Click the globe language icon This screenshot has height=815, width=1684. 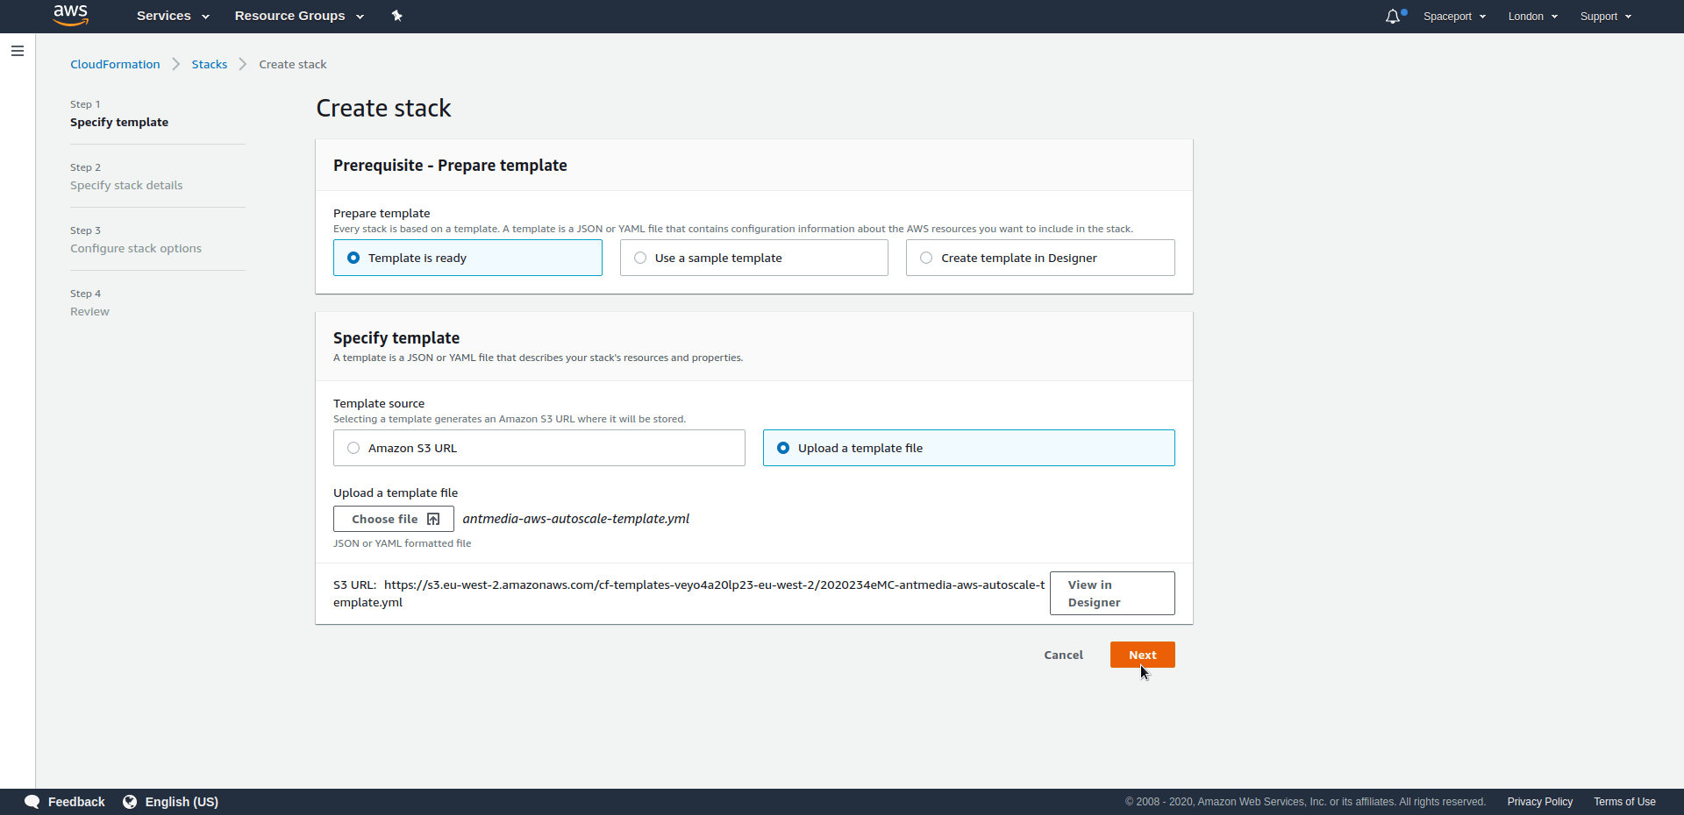pyautogui.click(x=130, y=802)
